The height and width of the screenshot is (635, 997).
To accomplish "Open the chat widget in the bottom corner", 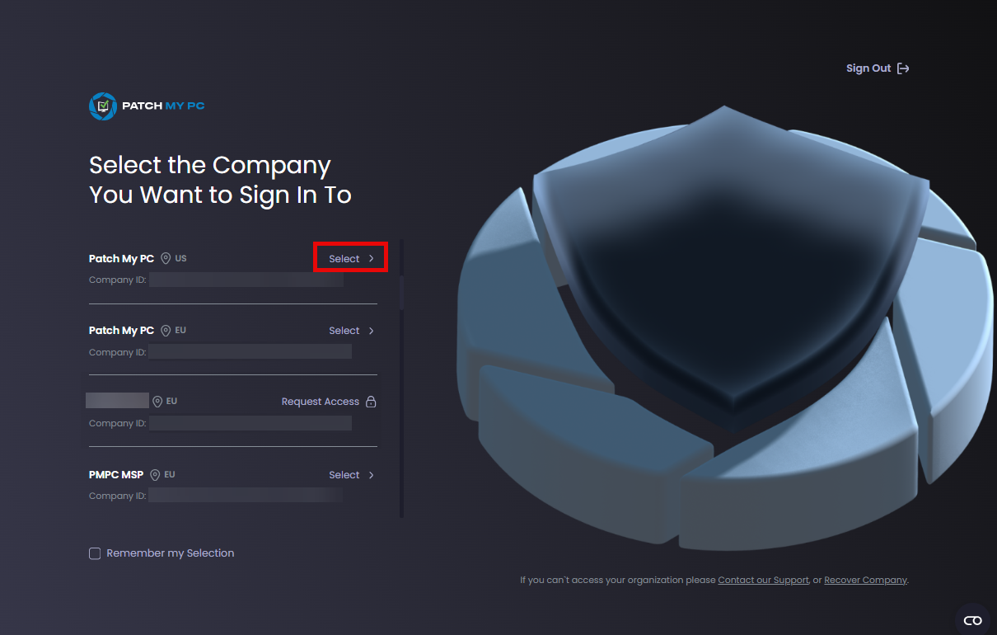I will 971,619.
